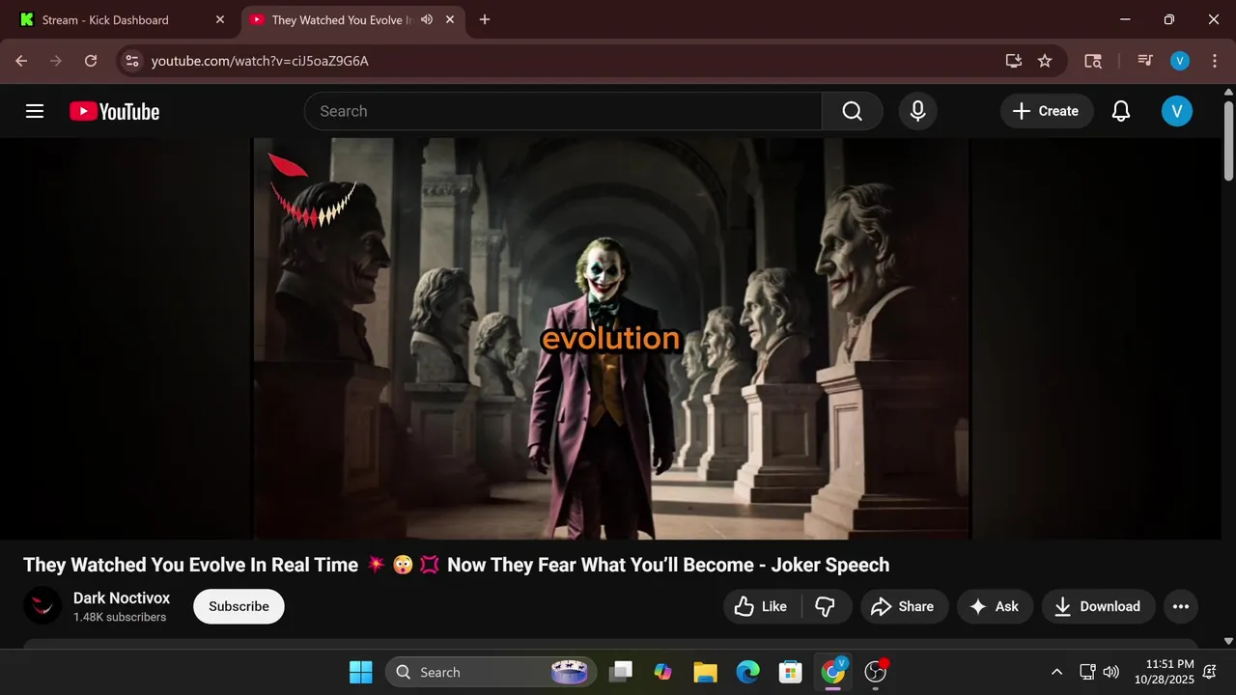Open the YouTube account avatar menu
The image size is (1236, 695).
[x=1176, y=111]
